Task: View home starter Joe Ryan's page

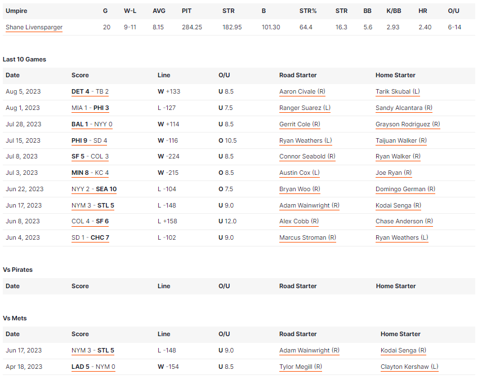Action: [394, 173]
